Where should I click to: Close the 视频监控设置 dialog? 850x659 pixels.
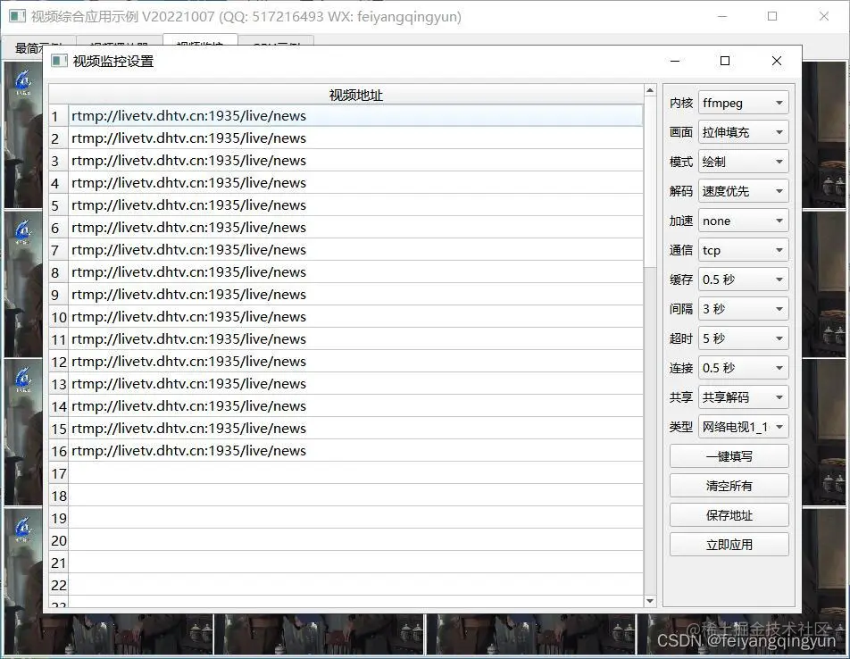[776, 61]
